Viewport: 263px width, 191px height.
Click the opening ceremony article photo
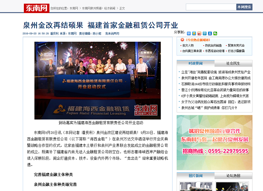pyautogui.click(x=97, y=81)
